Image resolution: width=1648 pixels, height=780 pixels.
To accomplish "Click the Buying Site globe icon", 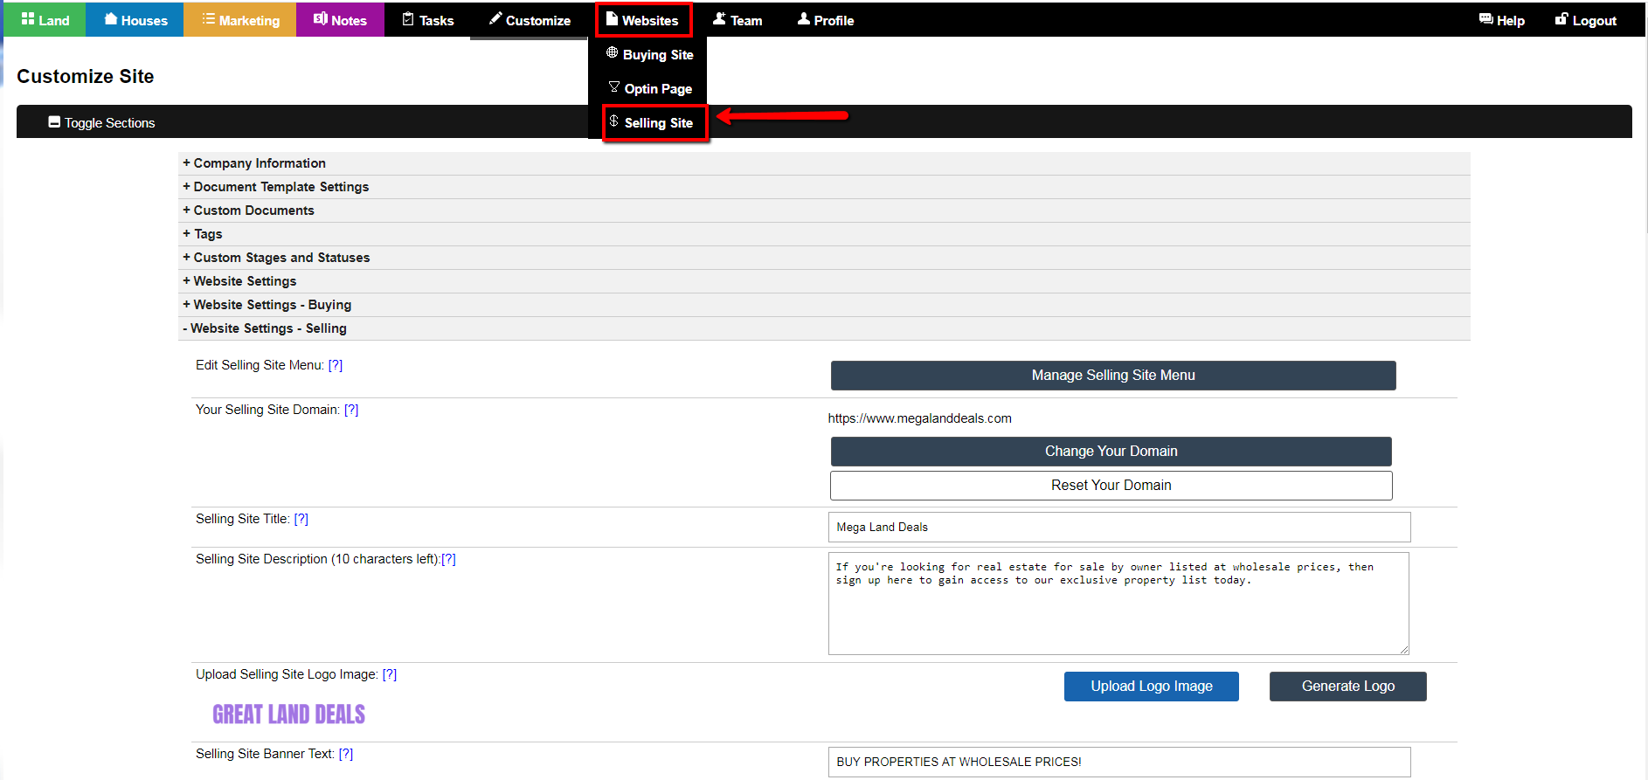I will tap(612, 52).
